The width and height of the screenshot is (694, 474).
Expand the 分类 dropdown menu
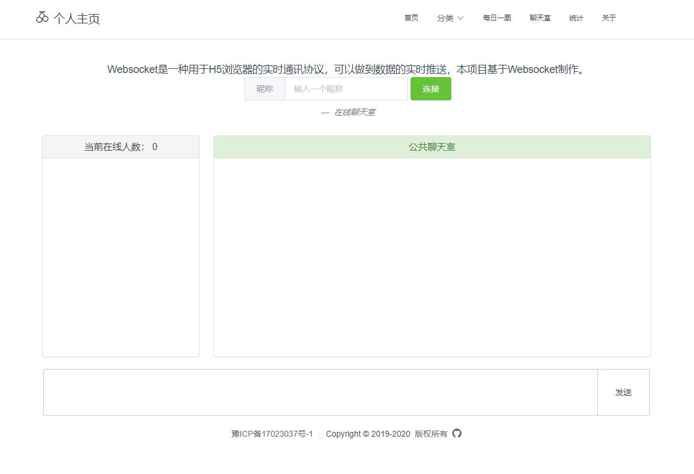(x=450, y=18)
